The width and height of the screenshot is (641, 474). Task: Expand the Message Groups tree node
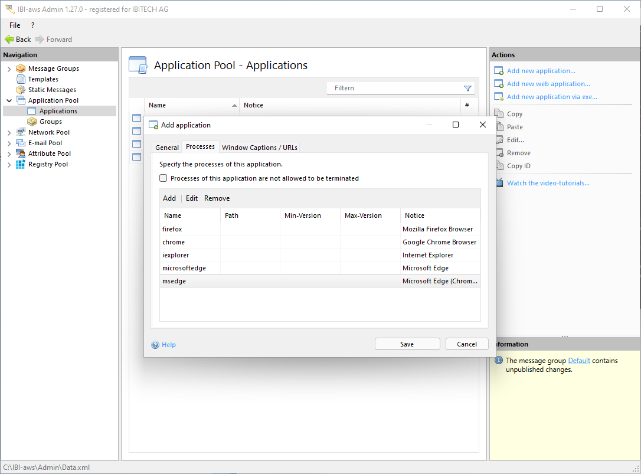9,69
